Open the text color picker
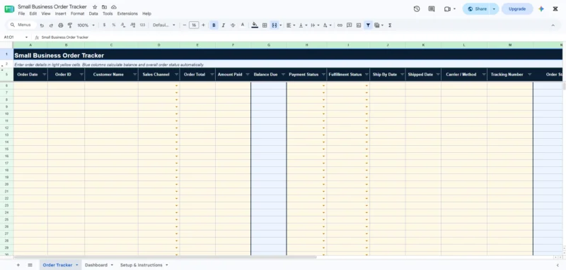This screenshot has width=566, height=270. click(x=243, y=25)
